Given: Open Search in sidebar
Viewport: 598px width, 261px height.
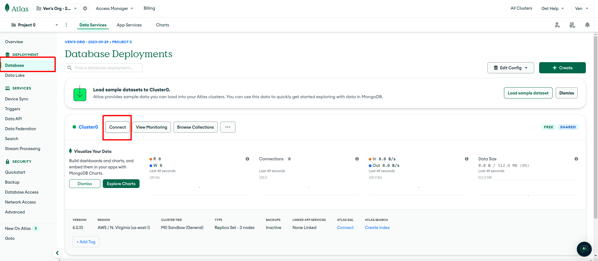Looking at the screenshot, I should [x=12, y=139].
